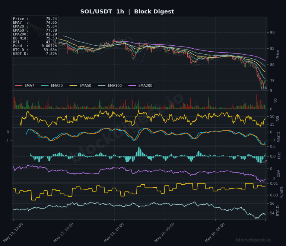286x246 pixels.
Task: Click the 0.00 tick on Fund% axis
Action: (274, 195)
